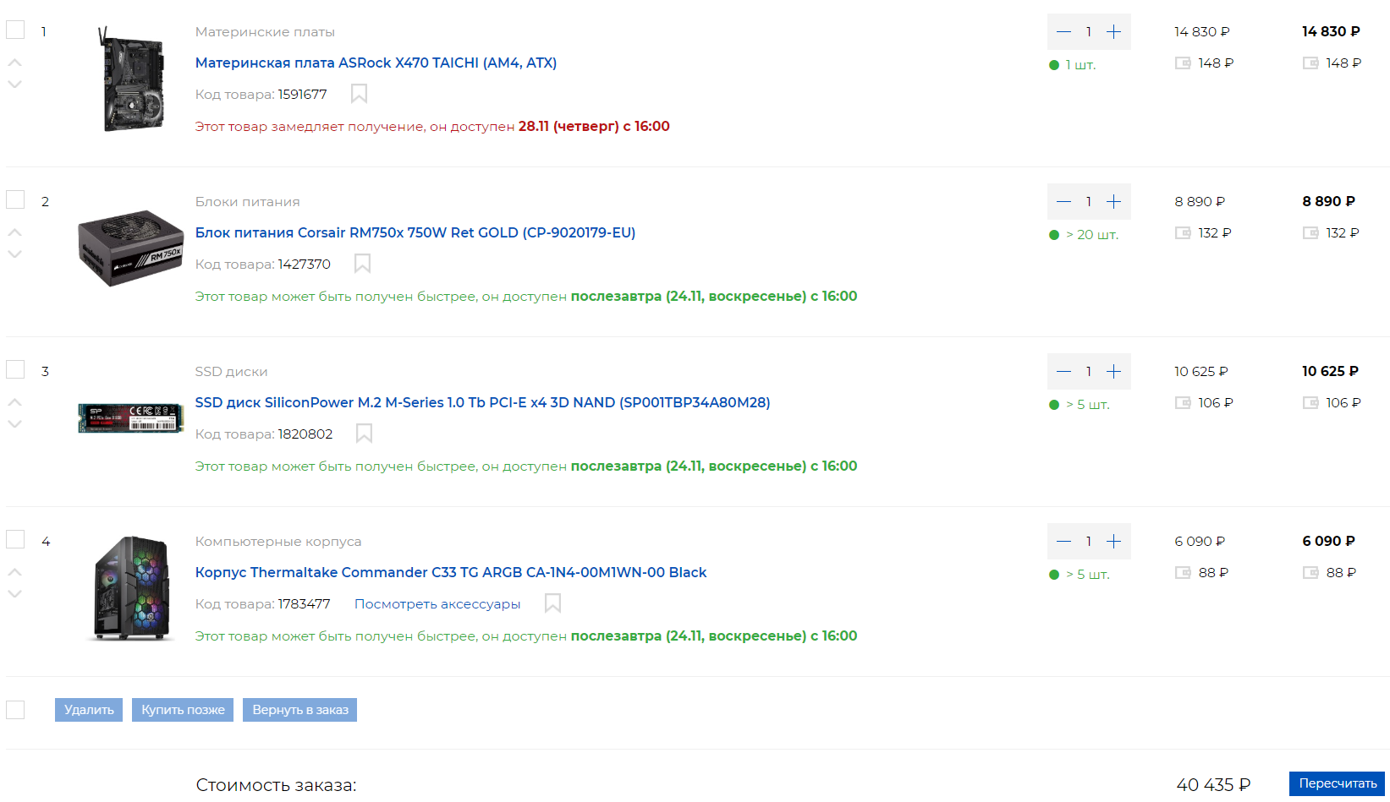Click quantity field for Thermaltake case
This screenshot has width=1390, height=802.
[1089, 542]
